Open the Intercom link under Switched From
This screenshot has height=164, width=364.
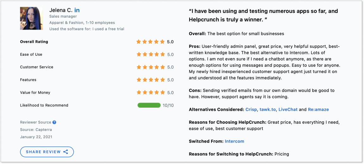point(234,141)
